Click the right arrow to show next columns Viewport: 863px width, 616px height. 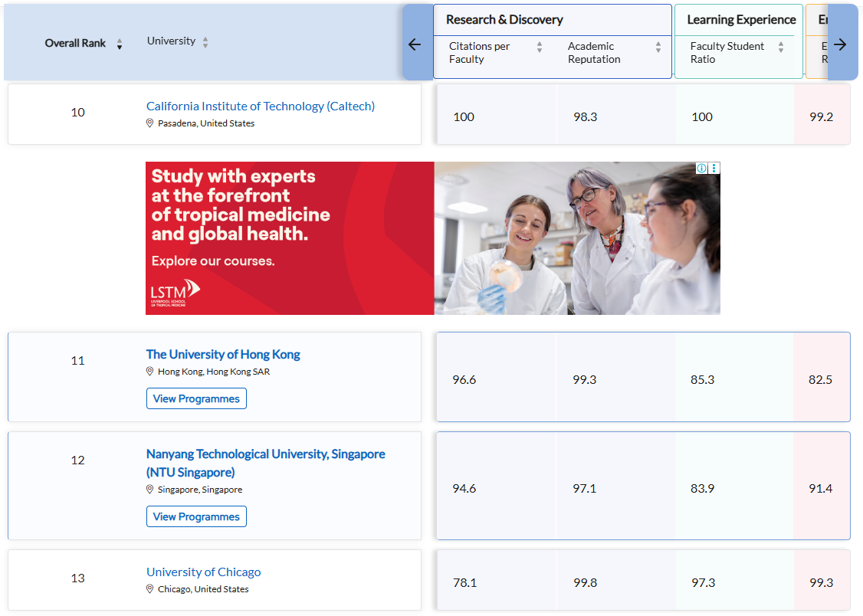pos(841,44)
